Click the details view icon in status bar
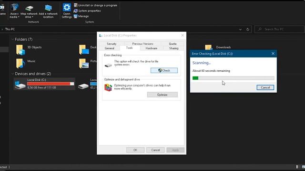 (297, 167)
